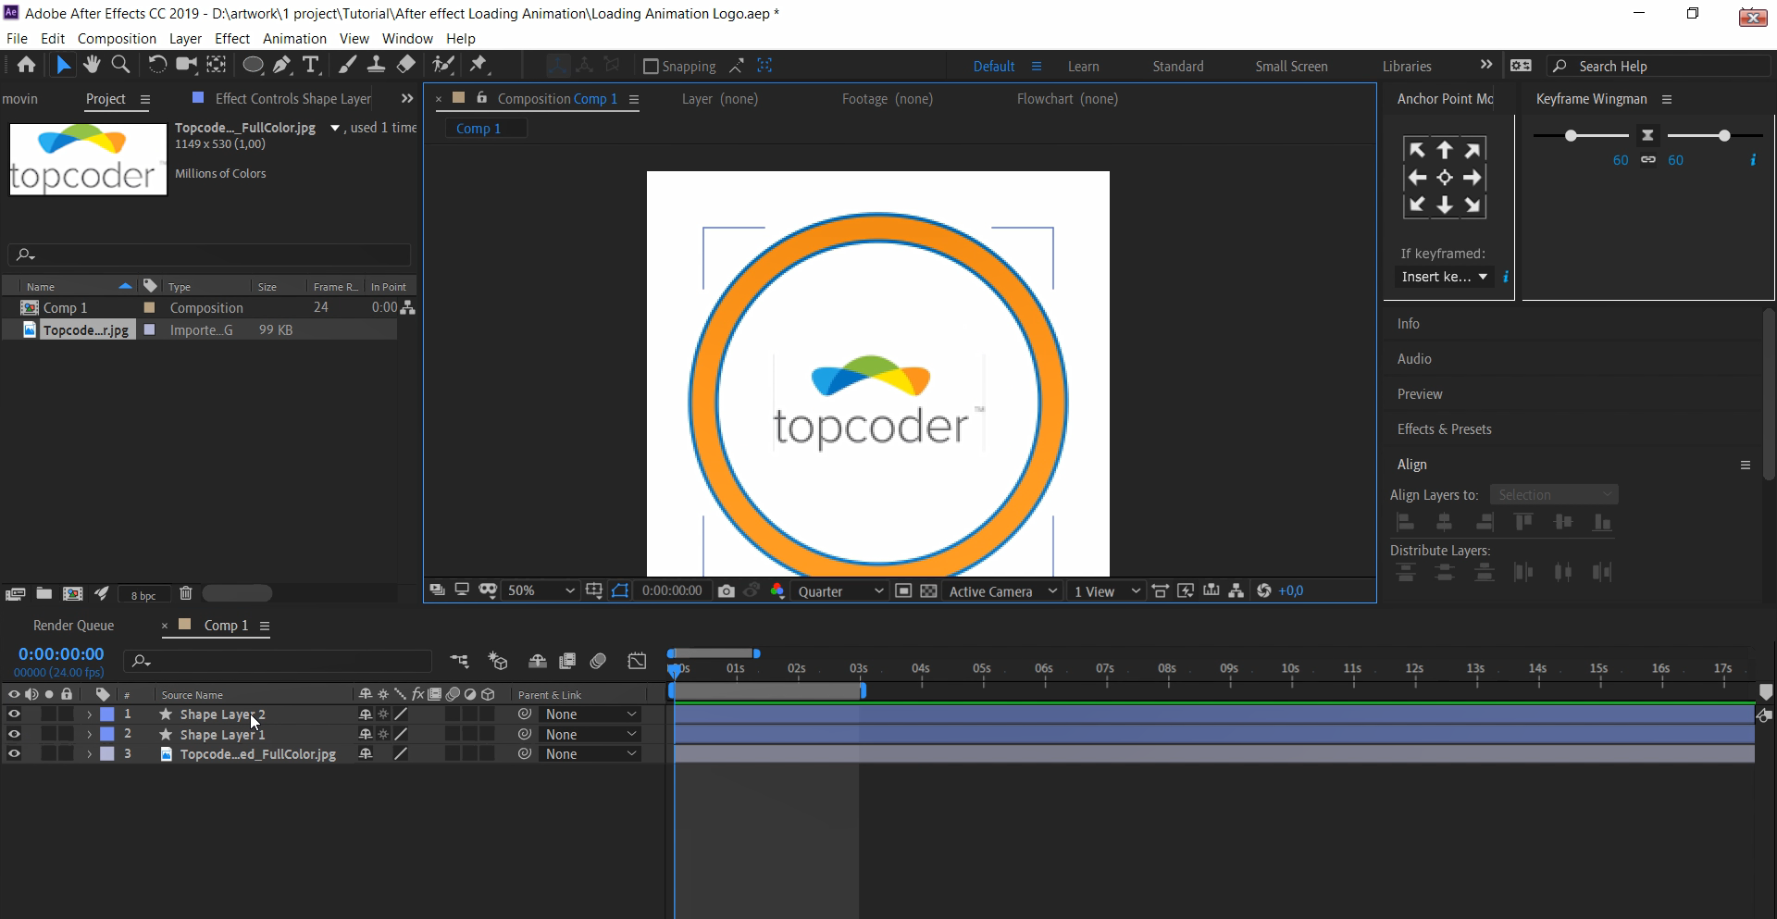This screenshot has width=1777, height=919.
Task: Open the 50% magnification dropdown
Action: [541, 590]
